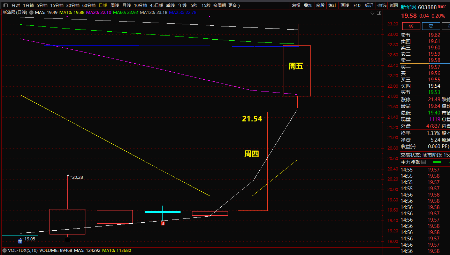Screen dimensions: 450x255
Task: Click the 涨停 limit-up price 21.49
Action: [434, 100]
